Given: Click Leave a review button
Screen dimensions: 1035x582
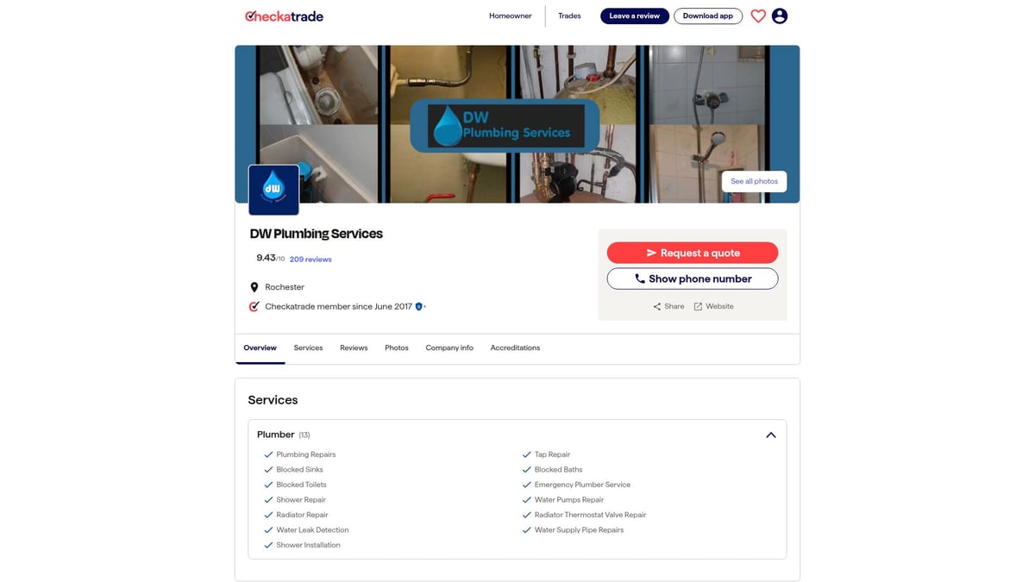Looking at the screenshot, I should (x=635, y=16).
